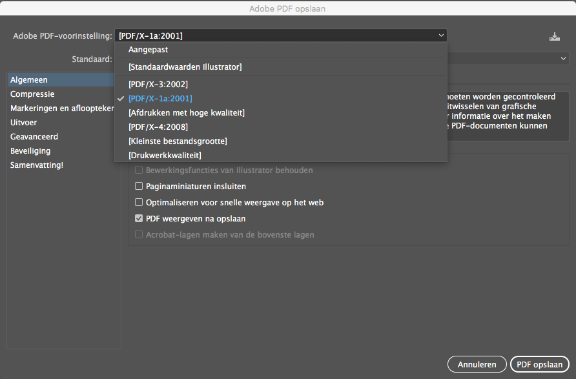Open the dropdown right of the preset list
Screen dimensions: 576x379
pos(508,59)
